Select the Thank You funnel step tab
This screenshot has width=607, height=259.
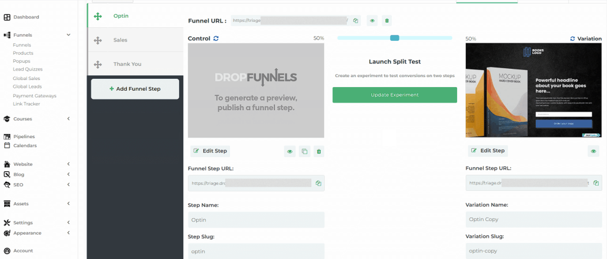pos(136,64)
